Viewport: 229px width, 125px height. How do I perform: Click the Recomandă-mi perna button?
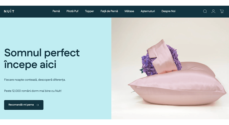24,105
